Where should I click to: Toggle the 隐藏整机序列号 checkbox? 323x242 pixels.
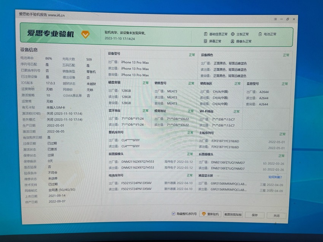tap(173, 214)
